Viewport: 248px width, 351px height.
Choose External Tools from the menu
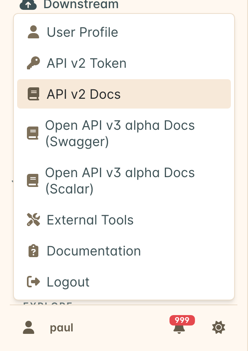[x=124, y=220]
